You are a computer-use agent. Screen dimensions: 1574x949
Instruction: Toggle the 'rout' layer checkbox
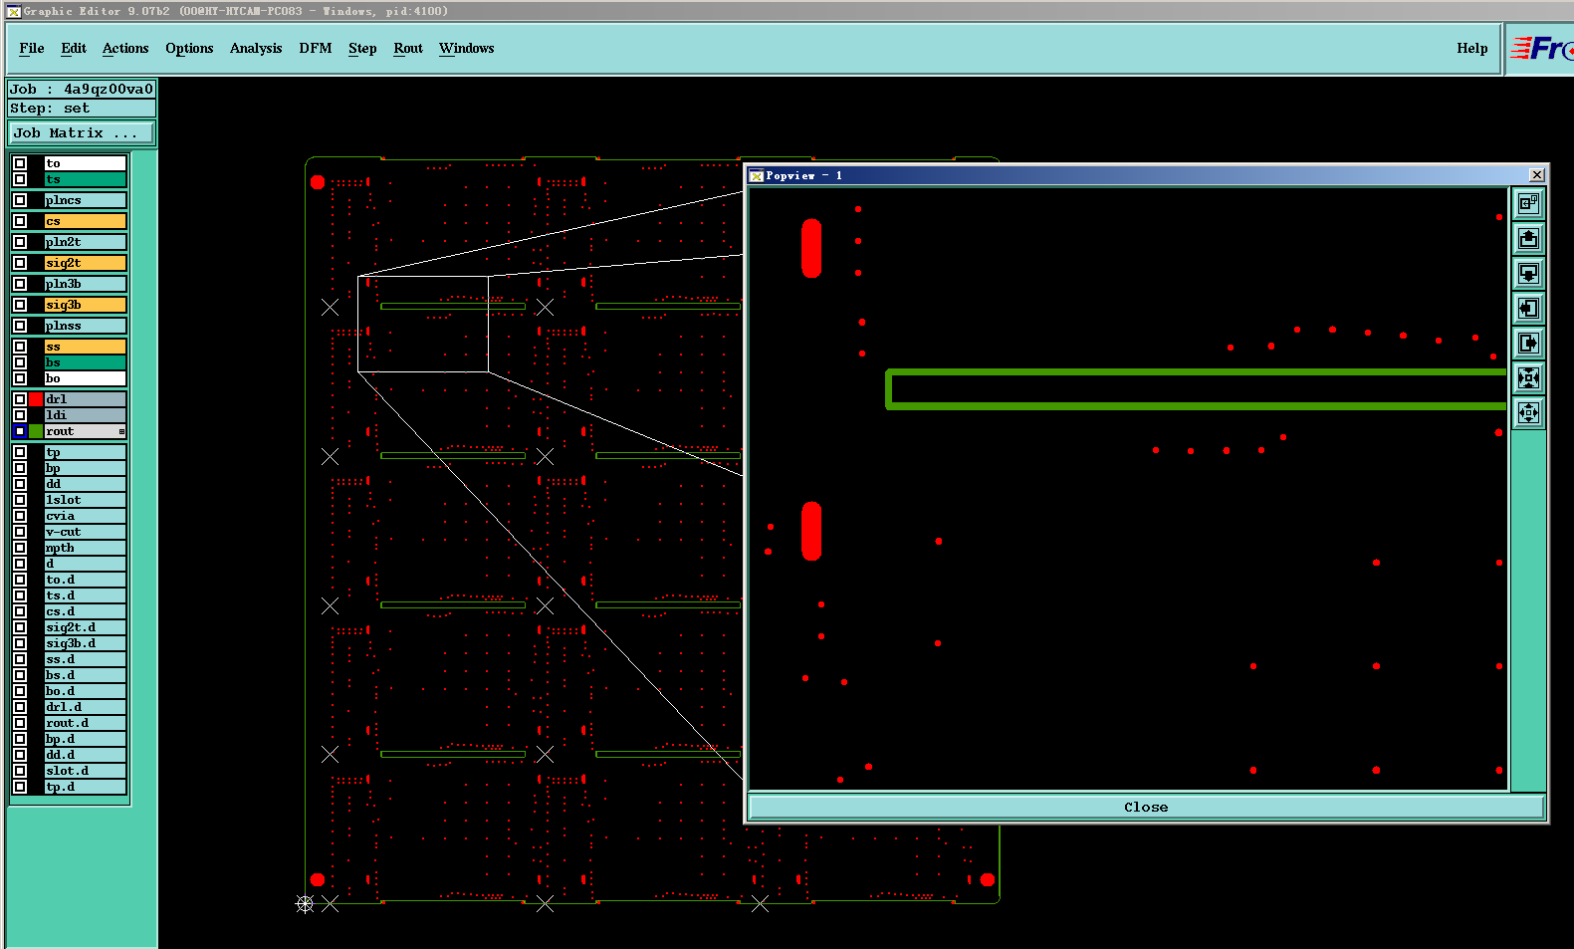(x=20, y=431)
